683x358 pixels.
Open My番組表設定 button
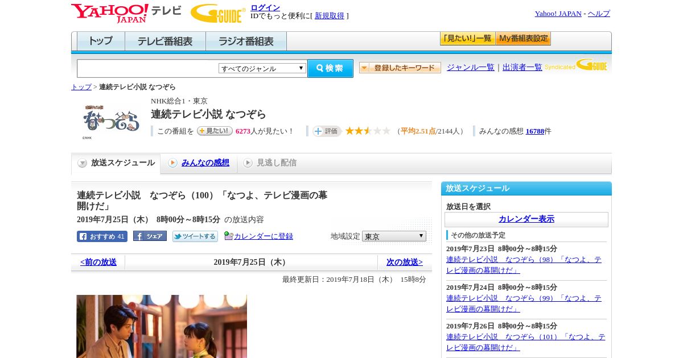(523, 39)
